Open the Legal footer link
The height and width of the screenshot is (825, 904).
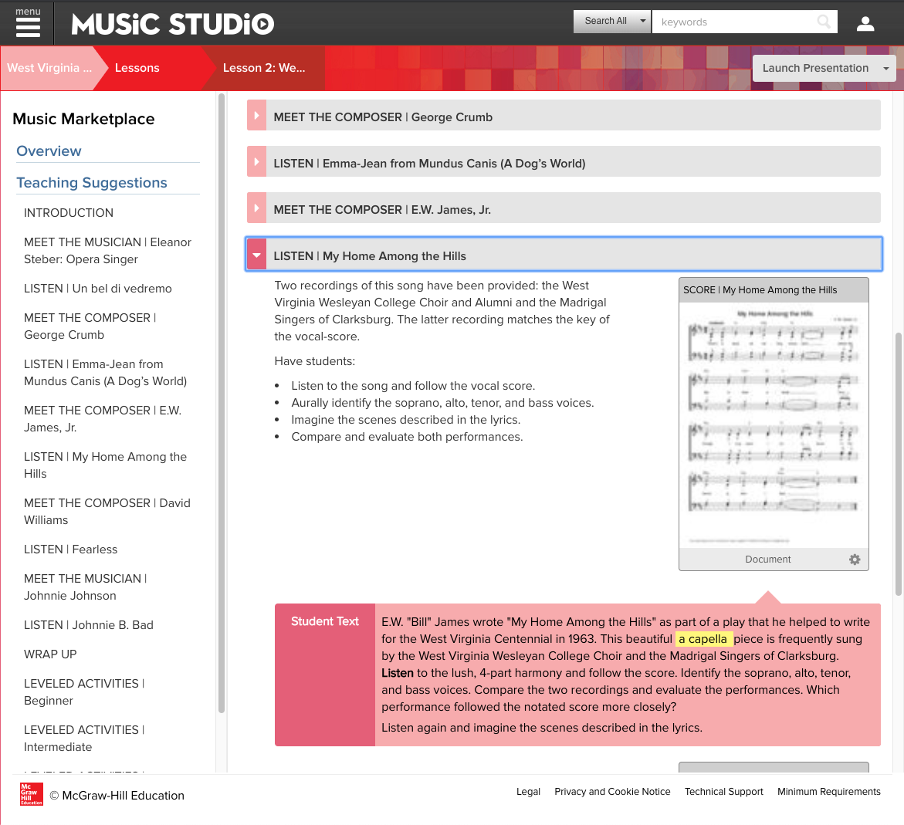528,792
